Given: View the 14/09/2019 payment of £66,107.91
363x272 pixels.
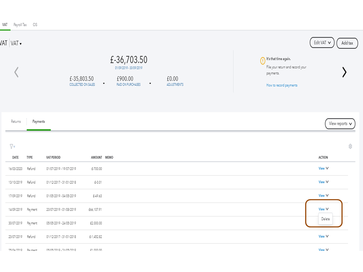Looking at the screenshot, I should [321, 209].
